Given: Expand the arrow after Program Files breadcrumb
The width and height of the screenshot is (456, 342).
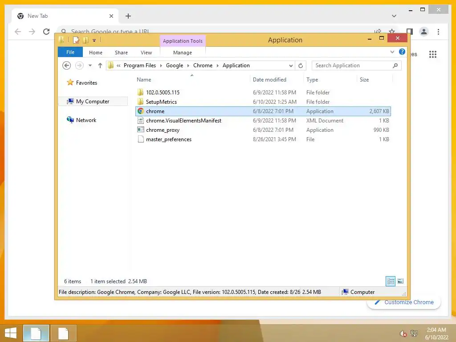Looking at the screenshot, I should click(x=161, y=66).
